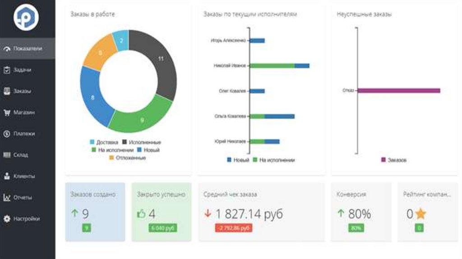Click the Клиенты person icon
This screenshot has height=259, width=462.
click(x=7, y=176)
